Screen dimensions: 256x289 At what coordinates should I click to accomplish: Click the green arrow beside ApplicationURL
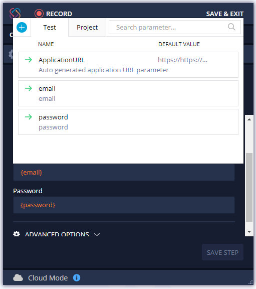point(29,60)
